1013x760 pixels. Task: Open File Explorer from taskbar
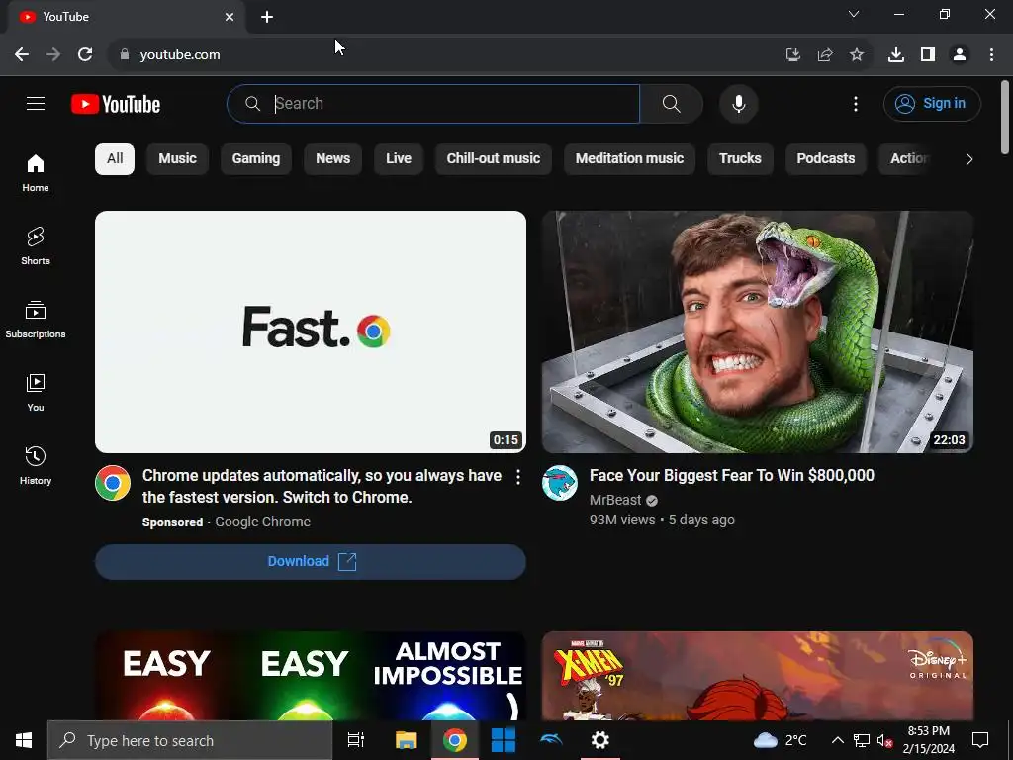tap(406, 740)
